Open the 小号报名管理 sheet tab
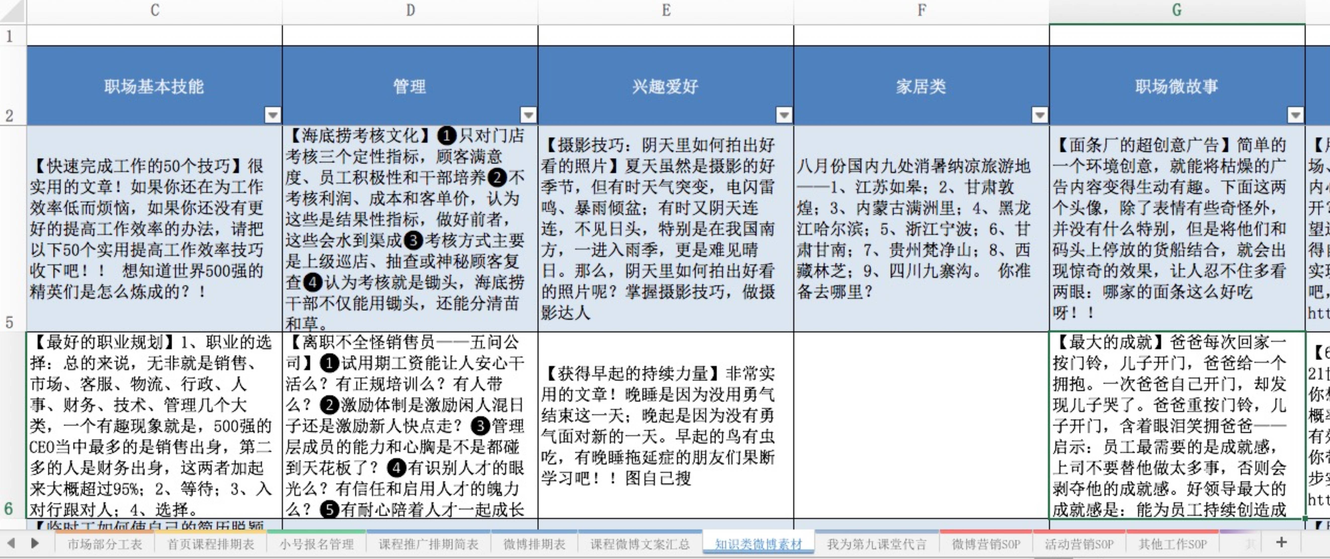Image resolution: width=1330 pixels, height=559 pixels. click(316, 544)
